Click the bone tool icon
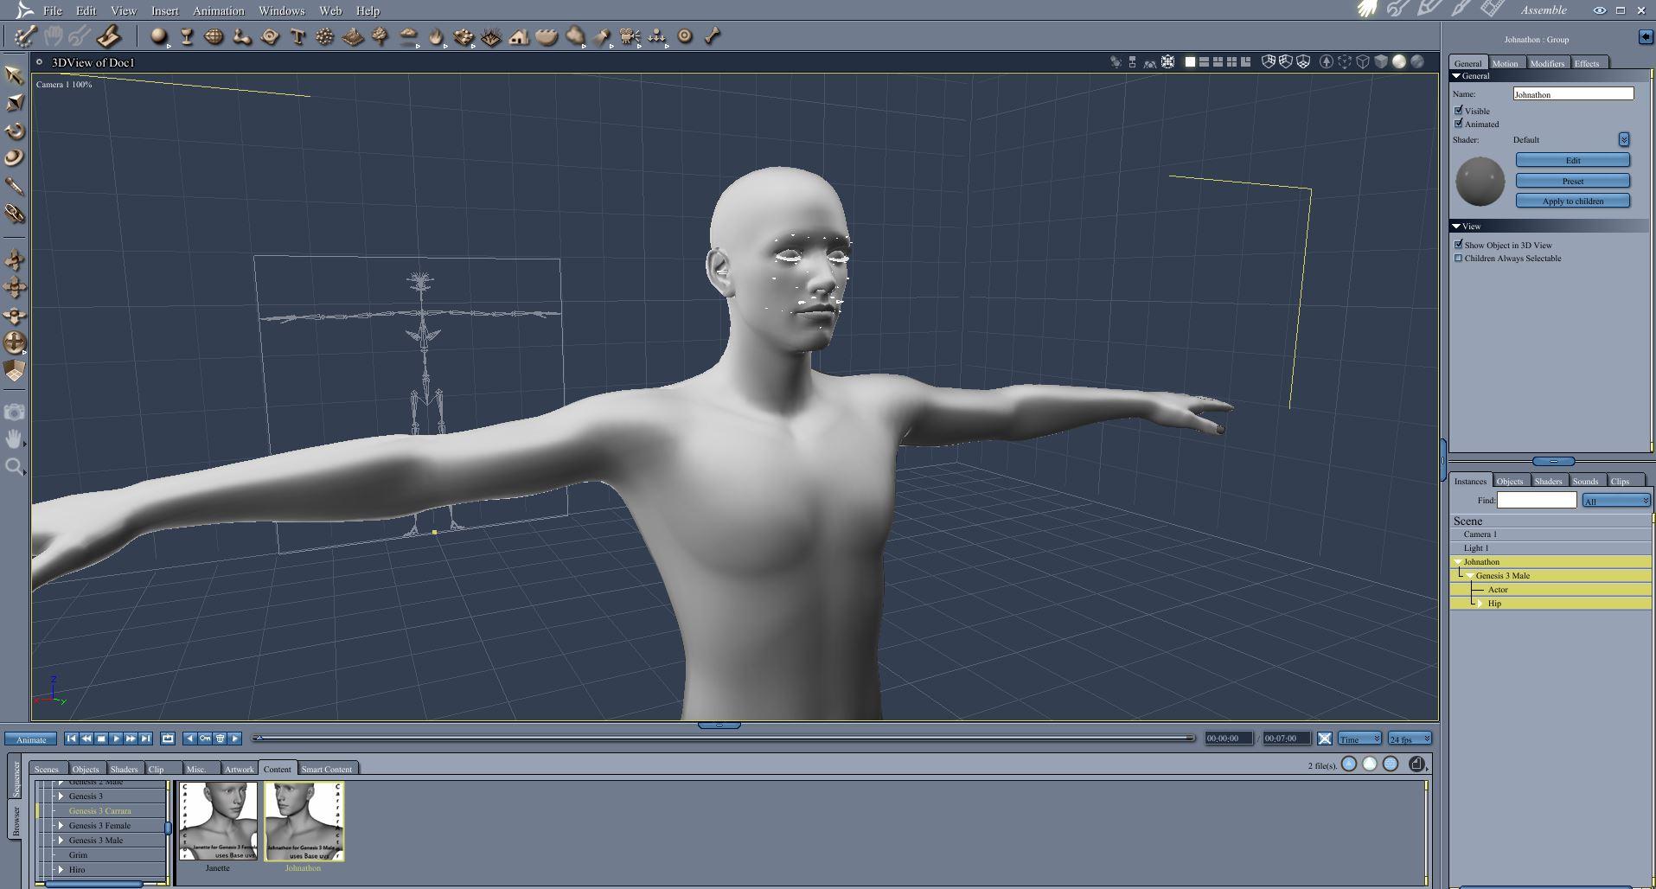Viewport: 1656px width, 889px height. tap(713, 36)
